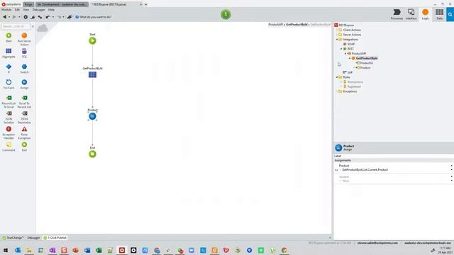Screen dimensions: 454x255
Task: Select the Start tool in the toolbox
Action: pyautogui.click(x=9, y=38)
